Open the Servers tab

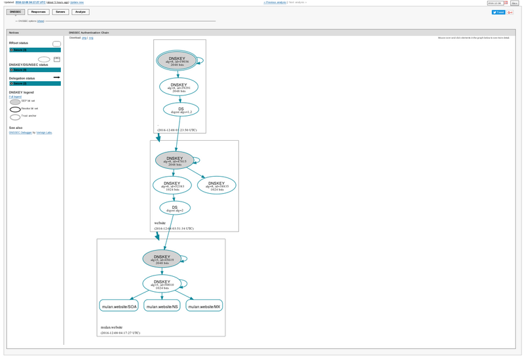(x=60, y=12)
